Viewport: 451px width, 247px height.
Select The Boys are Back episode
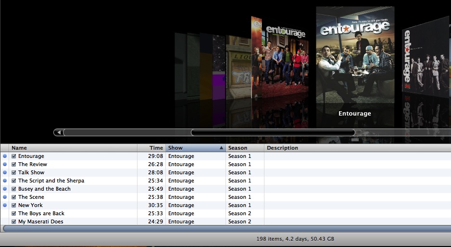coord(41,213)
